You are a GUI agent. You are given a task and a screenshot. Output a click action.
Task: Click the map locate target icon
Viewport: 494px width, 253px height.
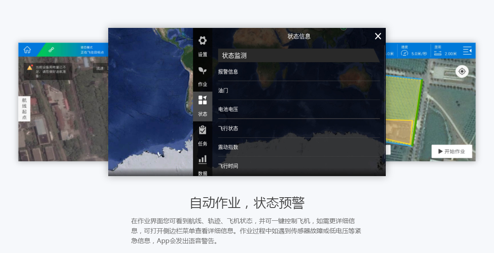pyautogui.click(x=462, y=71)
